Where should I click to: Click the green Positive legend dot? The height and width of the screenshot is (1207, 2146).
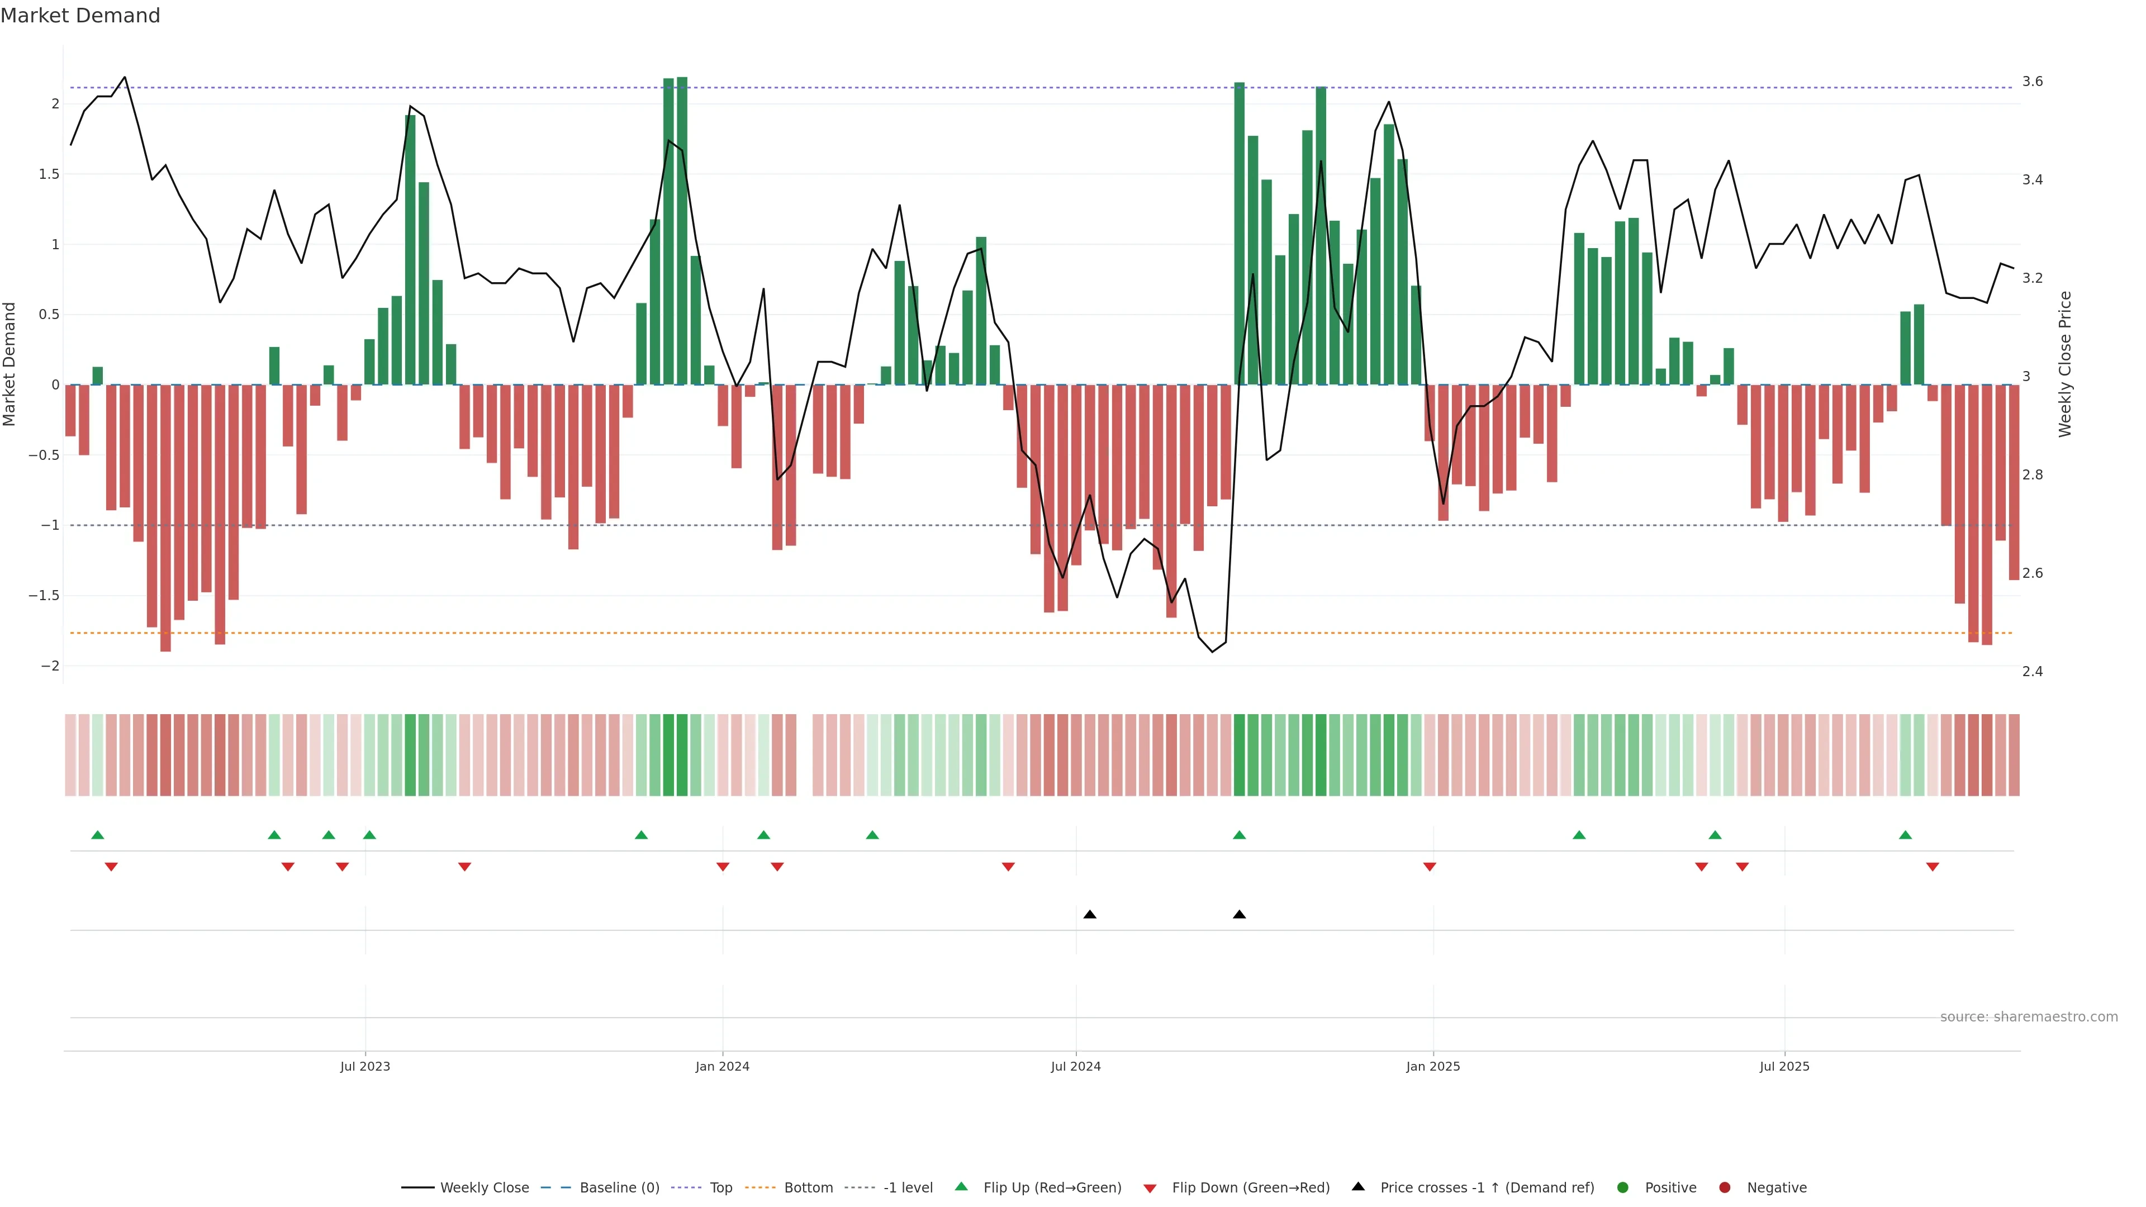pyautogui.click(x=1622, y=1188)
